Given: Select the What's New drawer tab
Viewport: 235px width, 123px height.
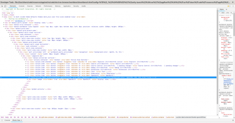Looking at the screenshot, I should (x=16, y=120).
